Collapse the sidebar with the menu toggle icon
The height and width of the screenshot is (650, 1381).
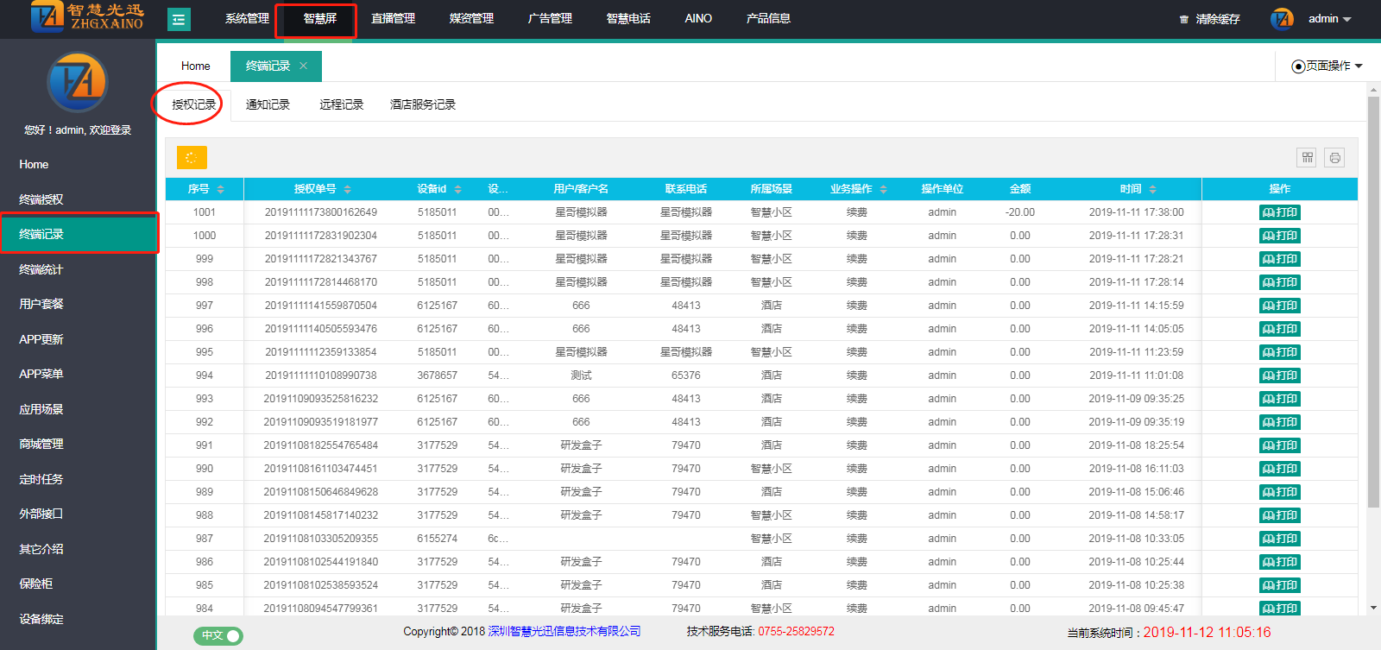pos(179,19)
